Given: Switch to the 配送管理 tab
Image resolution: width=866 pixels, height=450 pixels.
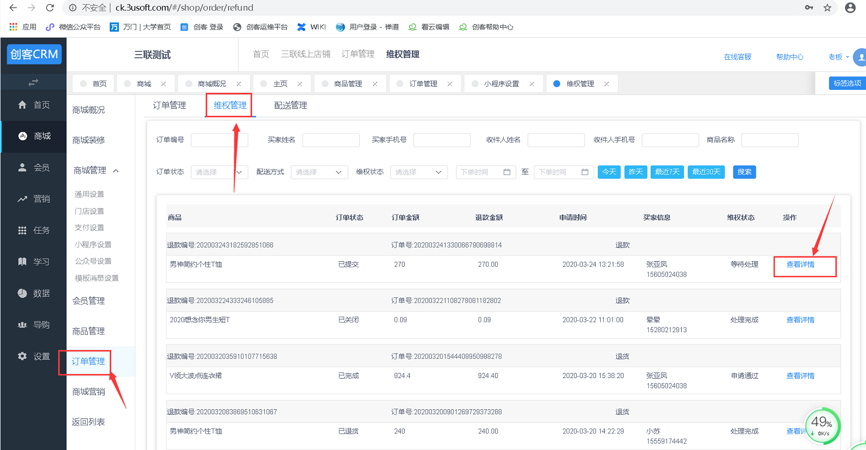Looking at the screenshot, I should point(290,106).
